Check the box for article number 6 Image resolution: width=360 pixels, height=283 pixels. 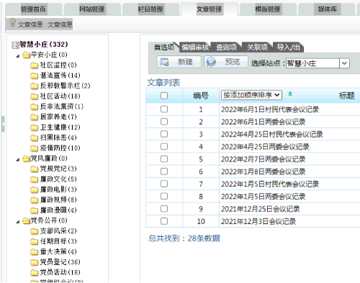pos(164,172)
